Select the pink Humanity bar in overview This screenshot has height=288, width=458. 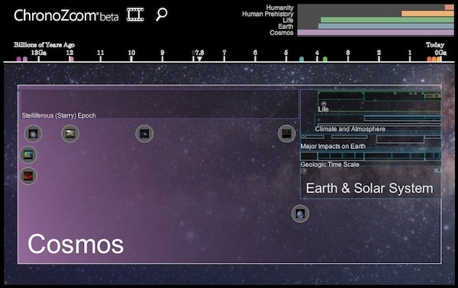450,8
